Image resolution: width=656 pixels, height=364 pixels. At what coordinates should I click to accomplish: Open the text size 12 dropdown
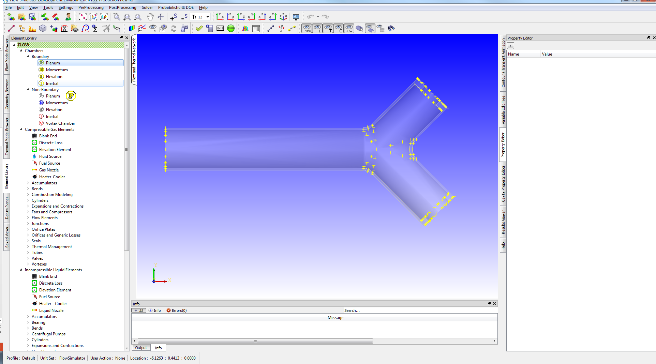pyautogui.click(x=208, y=17)
